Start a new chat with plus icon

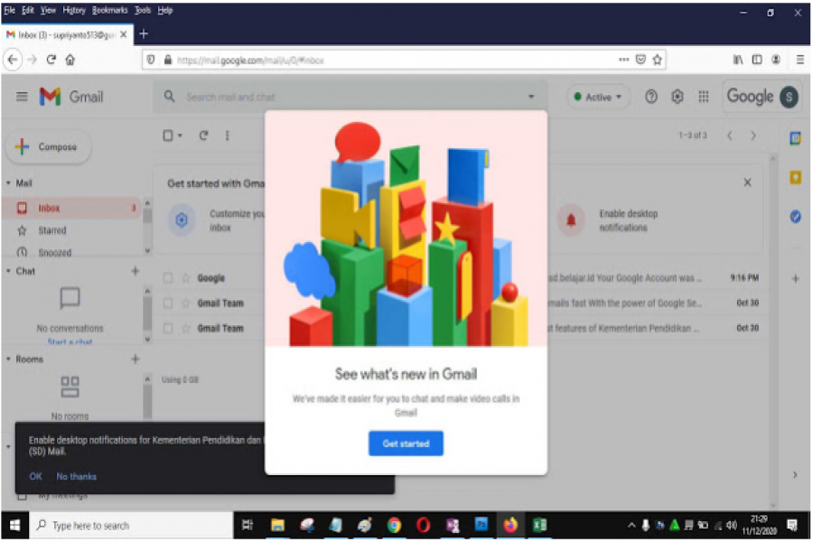[x=135, y=271]
